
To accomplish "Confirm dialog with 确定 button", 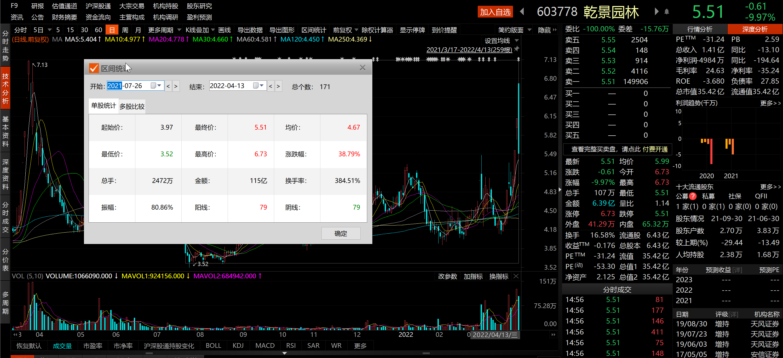I will pyautogui.click(x=341, y=233).
